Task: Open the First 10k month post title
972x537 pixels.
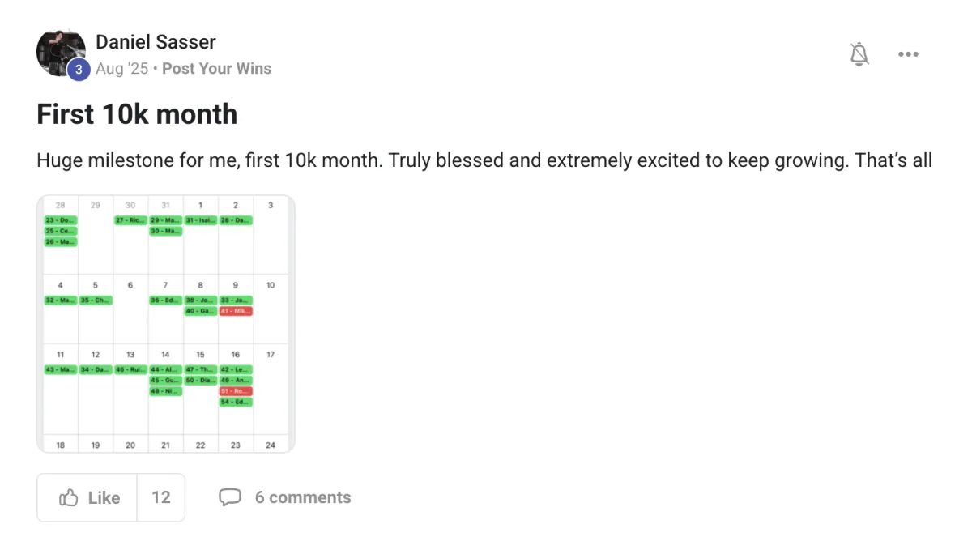Action: pyautogui.click(x=137, y=114)
